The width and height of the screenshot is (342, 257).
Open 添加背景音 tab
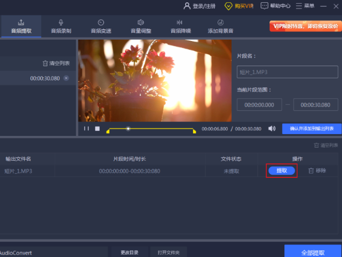pos(221,27)
